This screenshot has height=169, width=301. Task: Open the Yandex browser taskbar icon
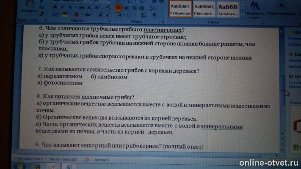[53, 166]
